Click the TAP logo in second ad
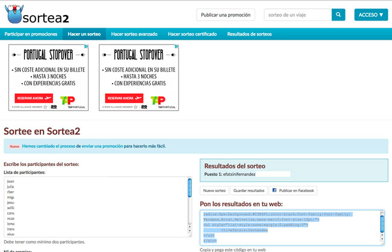 click(158, 100)
